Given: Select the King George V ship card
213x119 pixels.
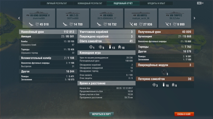Looking at the screenshot, I should tap(39, 18).
